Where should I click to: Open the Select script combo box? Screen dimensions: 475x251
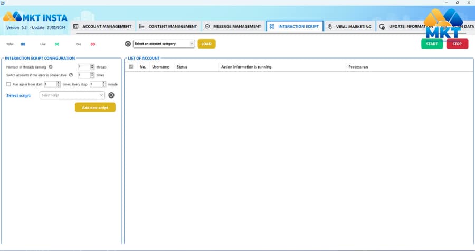[72, 95]
